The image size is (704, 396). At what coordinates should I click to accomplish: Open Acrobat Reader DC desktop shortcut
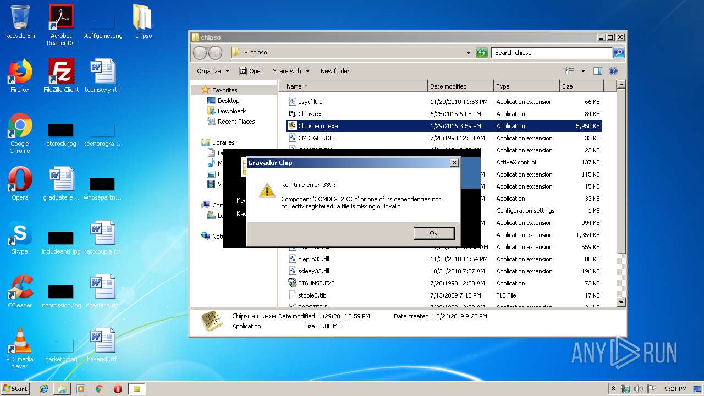61,25
